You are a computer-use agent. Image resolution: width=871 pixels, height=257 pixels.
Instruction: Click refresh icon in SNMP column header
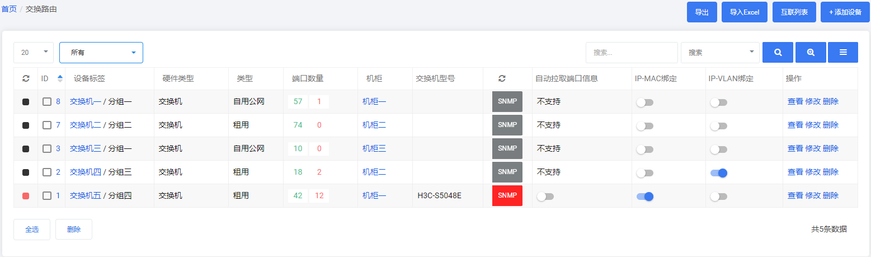tap(502, 78)
